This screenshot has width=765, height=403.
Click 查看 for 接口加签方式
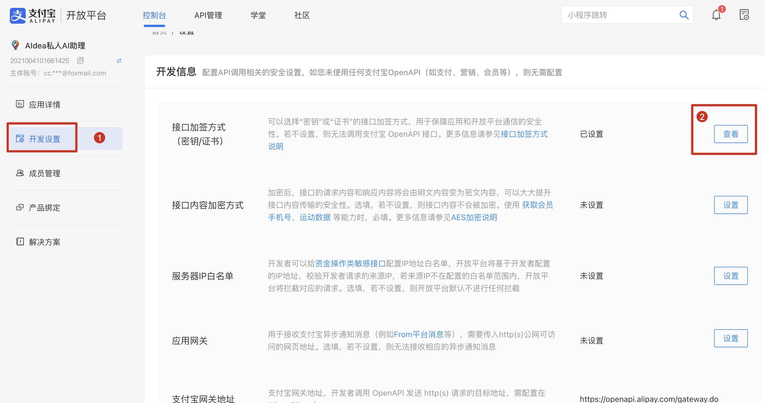click(731, 134)
